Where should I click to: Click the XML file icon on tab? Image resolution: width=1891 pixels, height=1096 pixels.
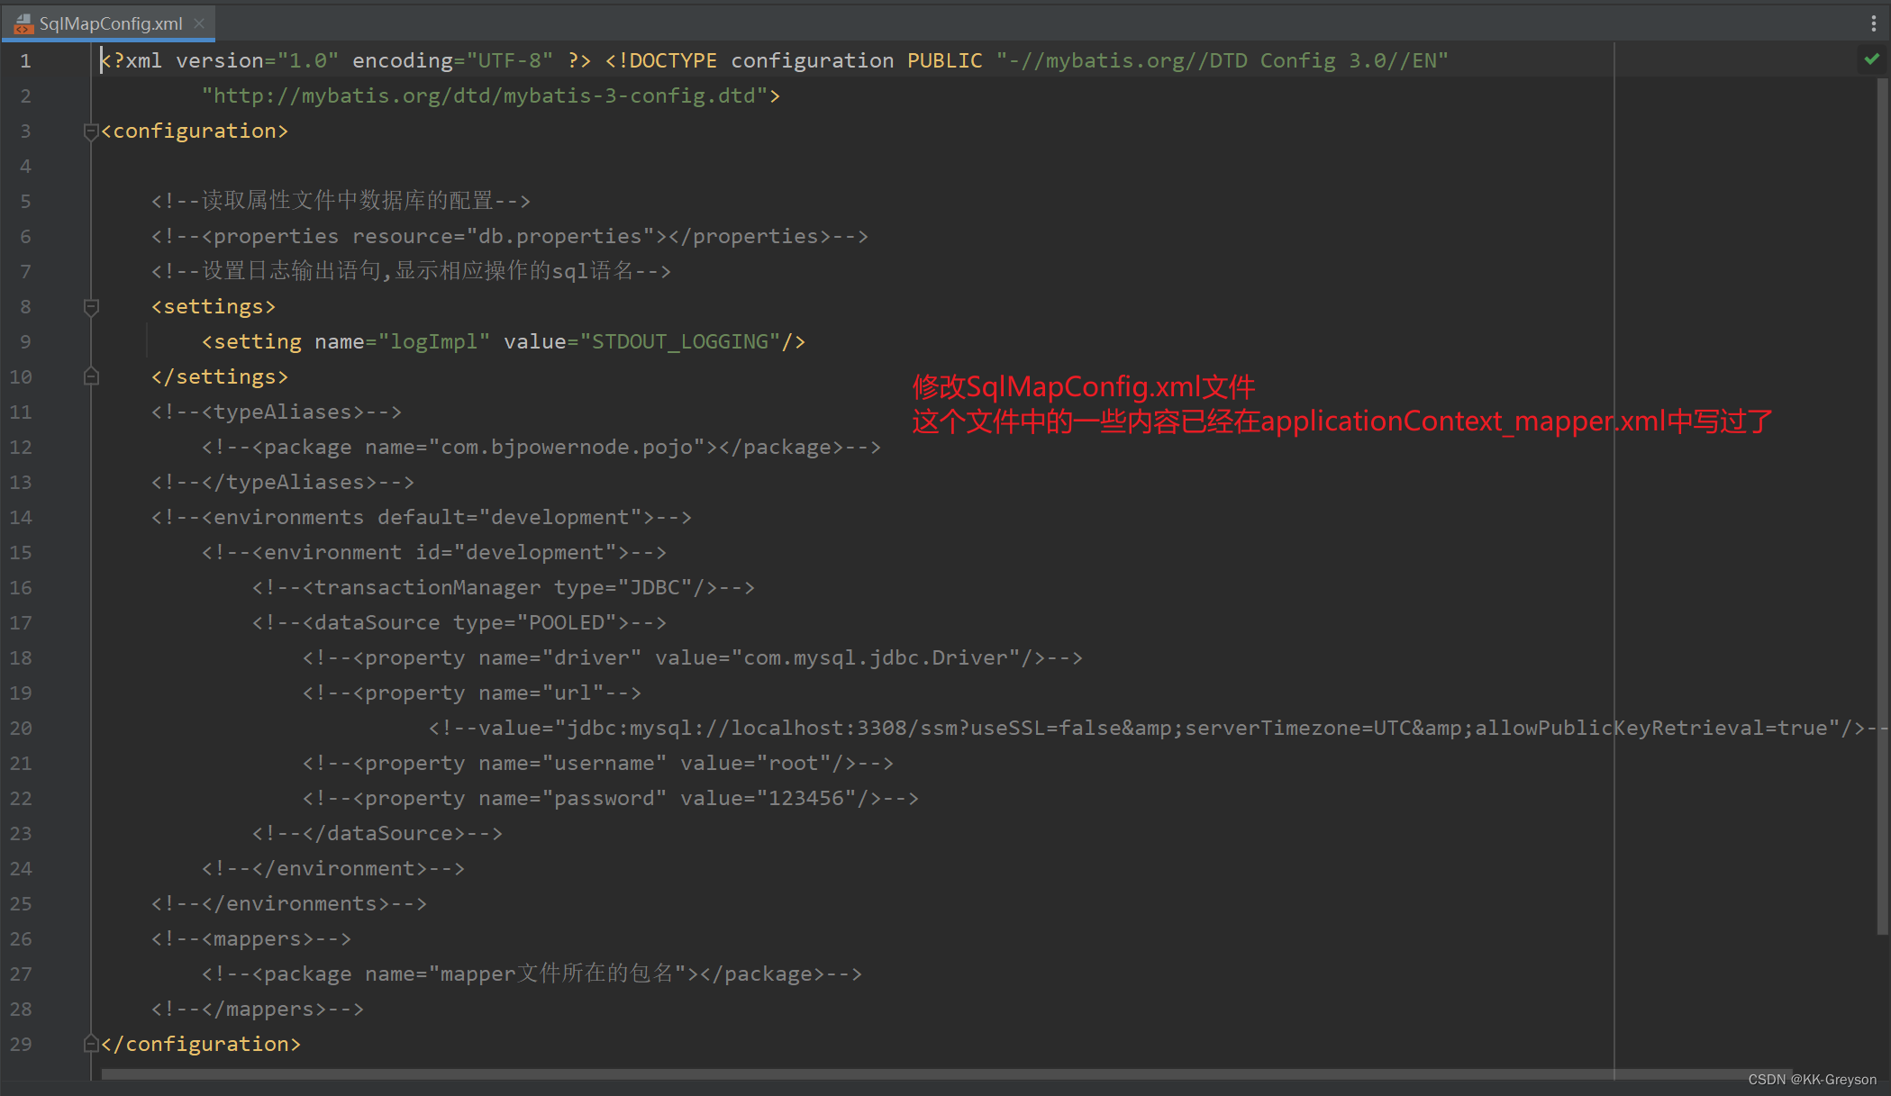[23, 24]
